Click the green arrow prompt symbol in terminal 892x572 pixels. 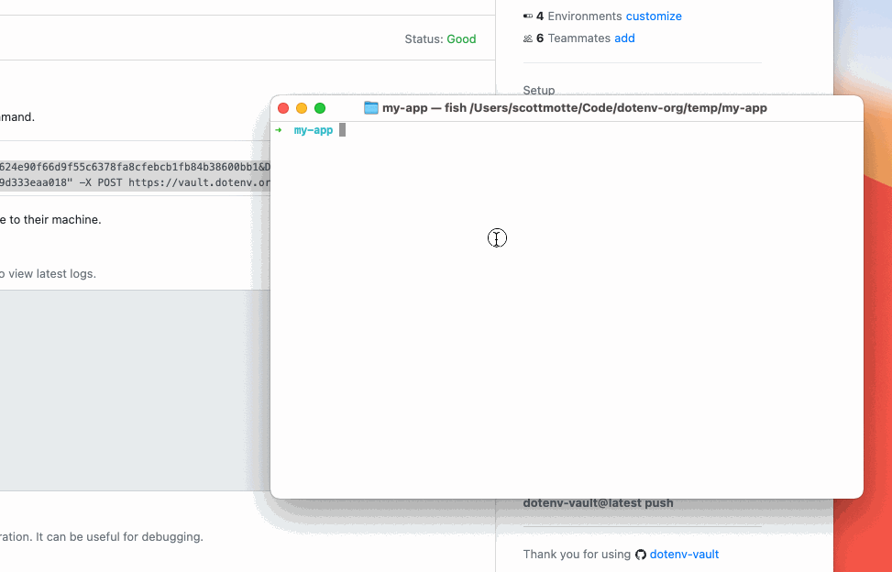pos(278,130)
